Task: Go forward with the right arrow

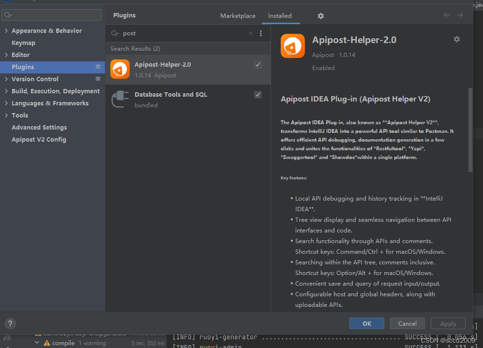Action: point(460,15)
